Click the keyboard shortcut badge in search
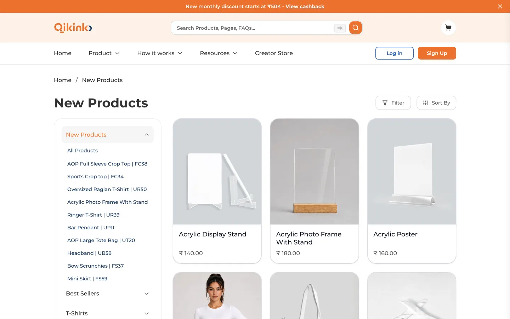 tap(340, 28)
